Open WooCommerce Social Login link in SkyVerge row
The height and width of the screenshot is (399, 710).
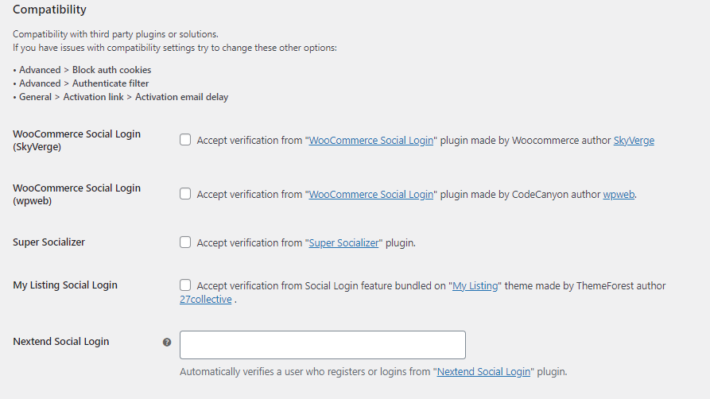click(x=371, y=141)
